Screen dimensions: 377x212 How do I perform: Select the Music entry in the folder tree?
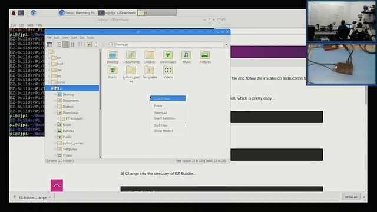click(x=67, y=125)
